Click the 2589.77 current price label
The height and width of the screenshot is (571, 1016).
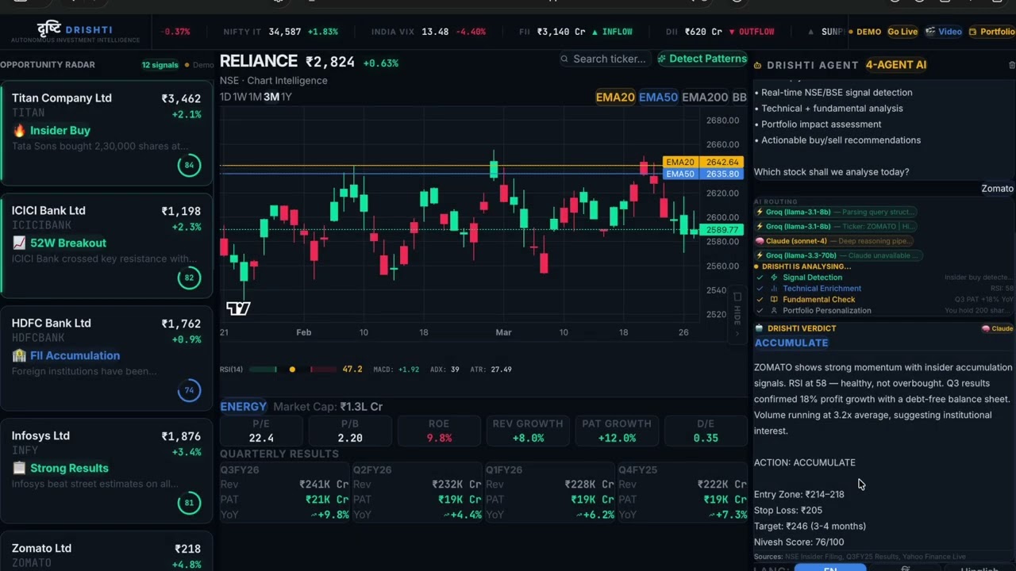coord(721,230)
